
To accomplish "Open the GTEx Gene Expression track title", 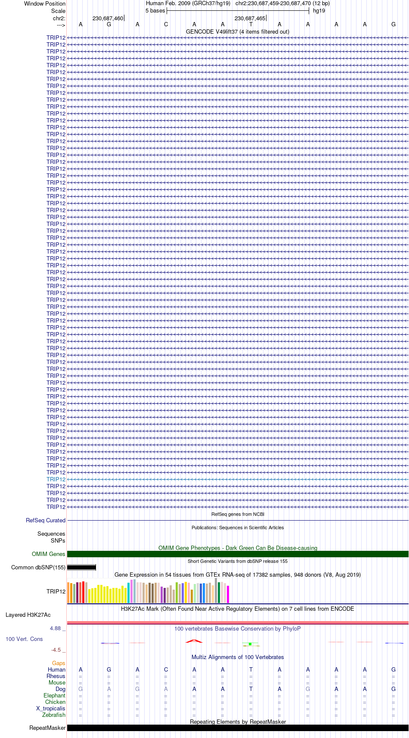I will [238, 575].
